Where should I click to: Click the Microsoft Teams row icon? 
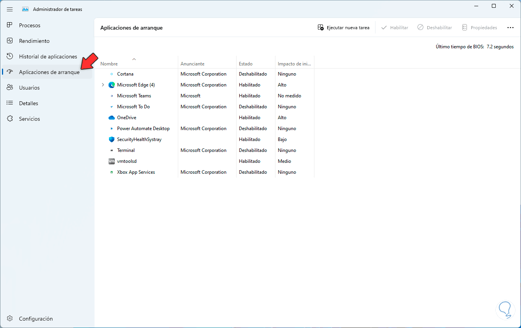(112, 96)
